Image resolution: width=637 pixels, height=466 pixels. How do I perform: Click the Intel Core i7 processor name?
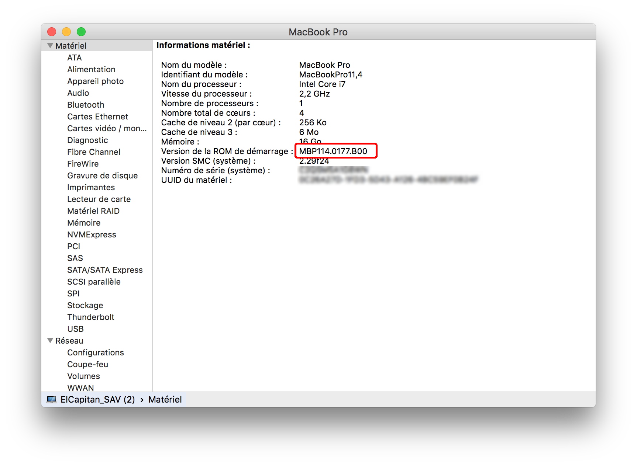(322, 84)
